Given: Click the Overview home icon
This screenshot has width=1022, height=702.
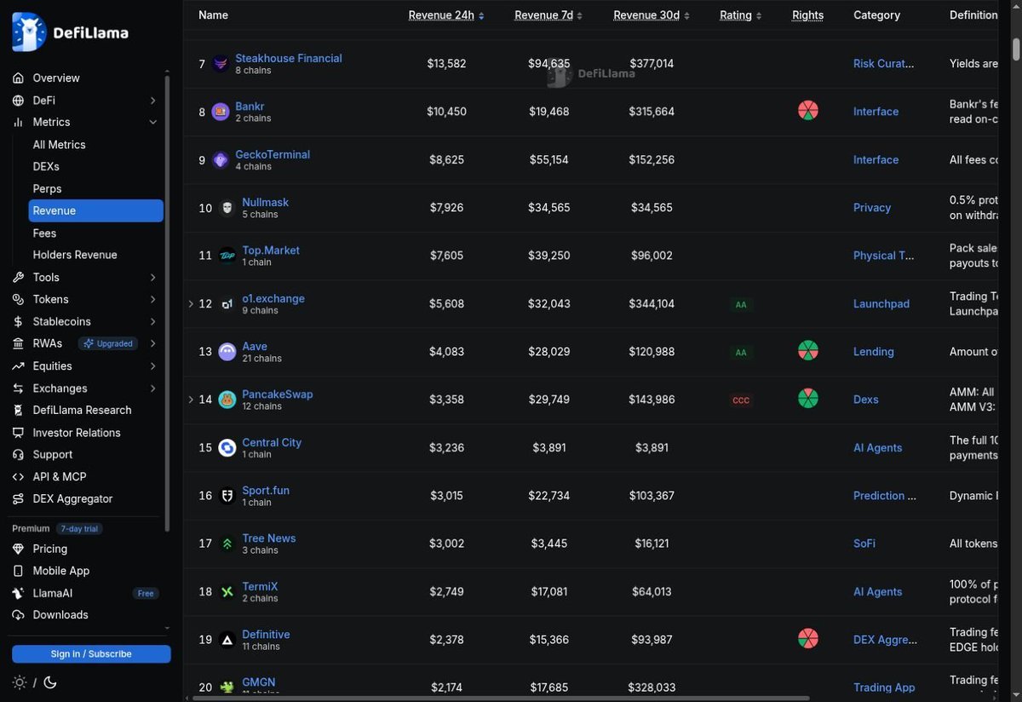Looking at the screenshot, I should (18, 78).
